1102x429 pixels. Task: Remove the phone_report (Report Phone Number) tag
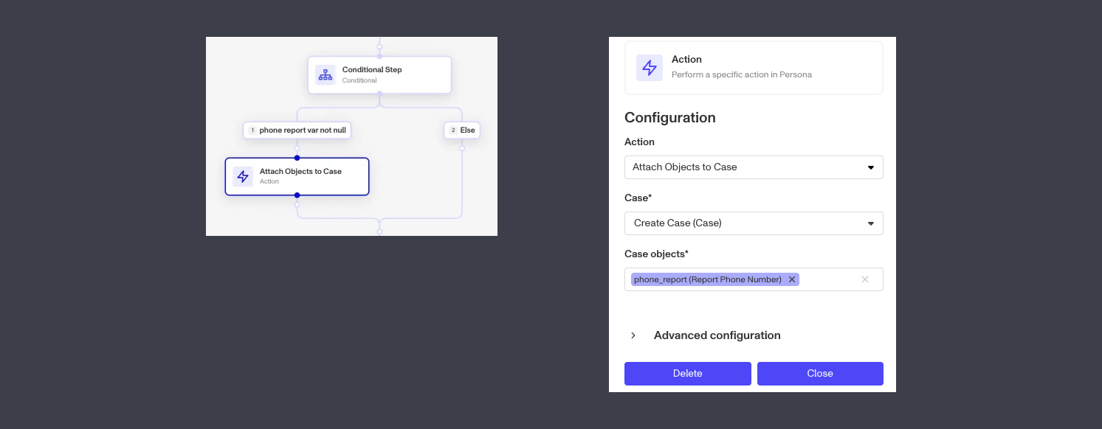coord(792,279)
